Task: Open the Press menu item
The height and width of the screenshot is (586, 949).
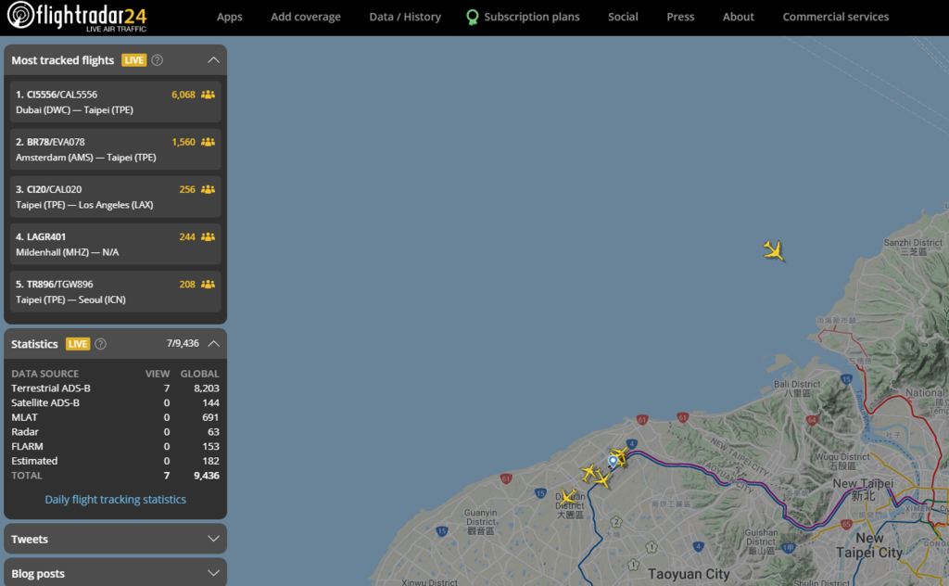Action: 680,17
